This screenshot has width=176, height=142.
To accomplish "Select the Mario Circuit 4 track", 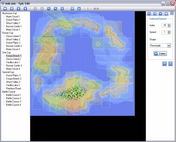I will pos(13,69).
